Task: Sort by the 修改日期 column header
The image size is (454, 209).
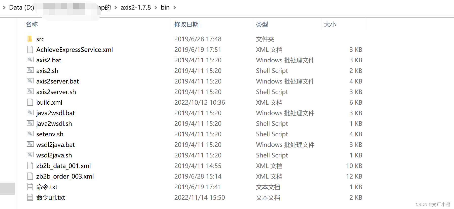Action: (x=186, y=24)
